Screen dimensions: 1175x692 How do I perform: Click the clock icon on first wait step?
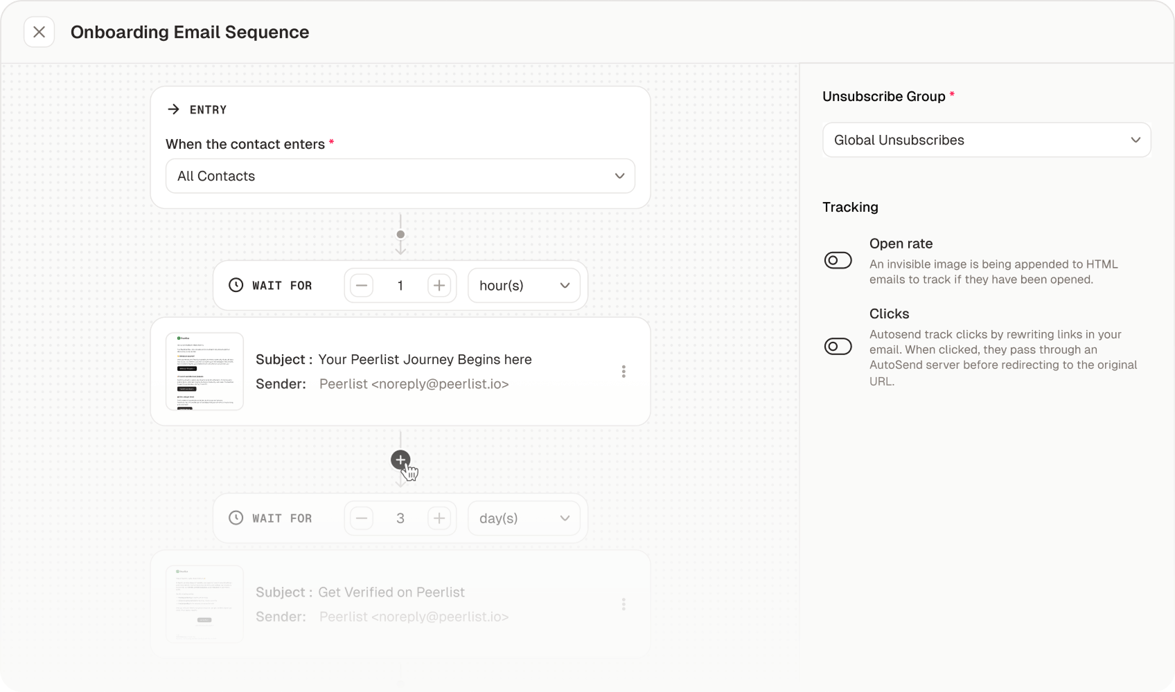236,286
